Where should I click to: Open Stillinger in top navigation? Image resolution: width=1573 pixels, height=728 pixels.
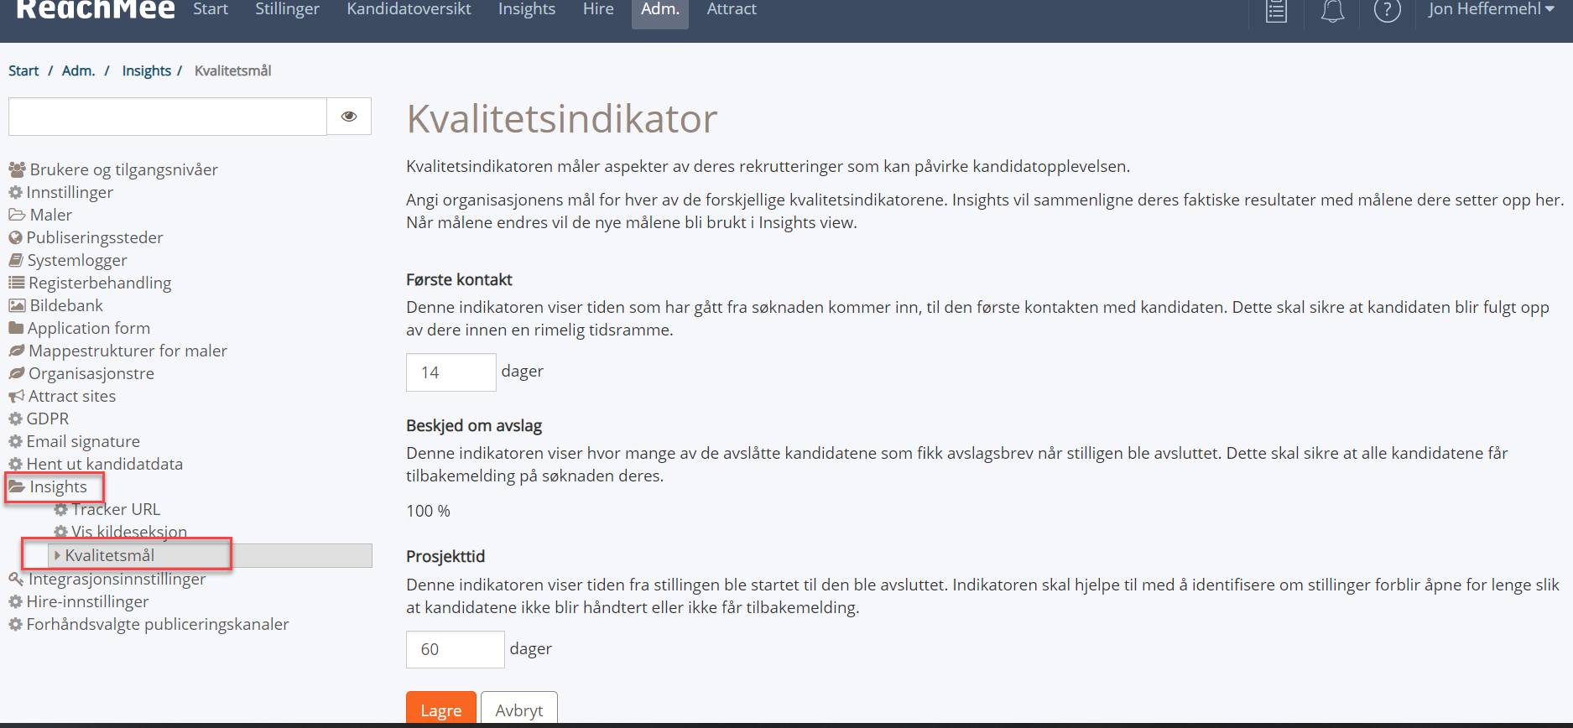(x=288, y=9)
